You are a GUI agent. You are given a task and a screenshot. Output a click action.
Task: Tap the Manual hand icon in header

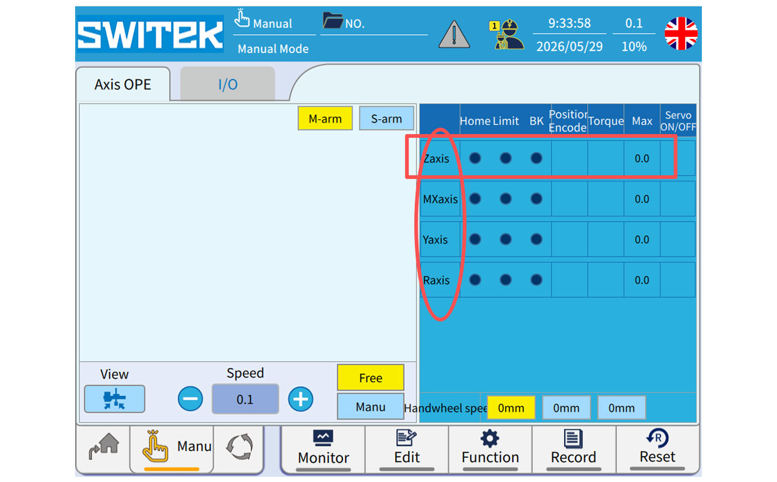(242, 18)
